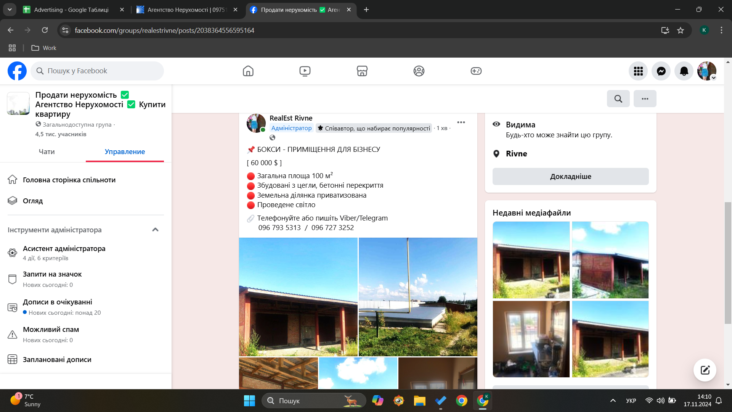Click the Докладніше button
The image size is (732, 412).
[x=570, y=177]
